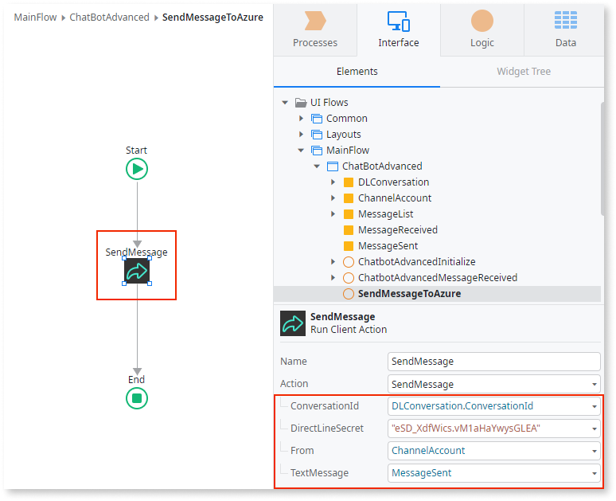Click the SendMessage icon in properties header

pos(293,323)
